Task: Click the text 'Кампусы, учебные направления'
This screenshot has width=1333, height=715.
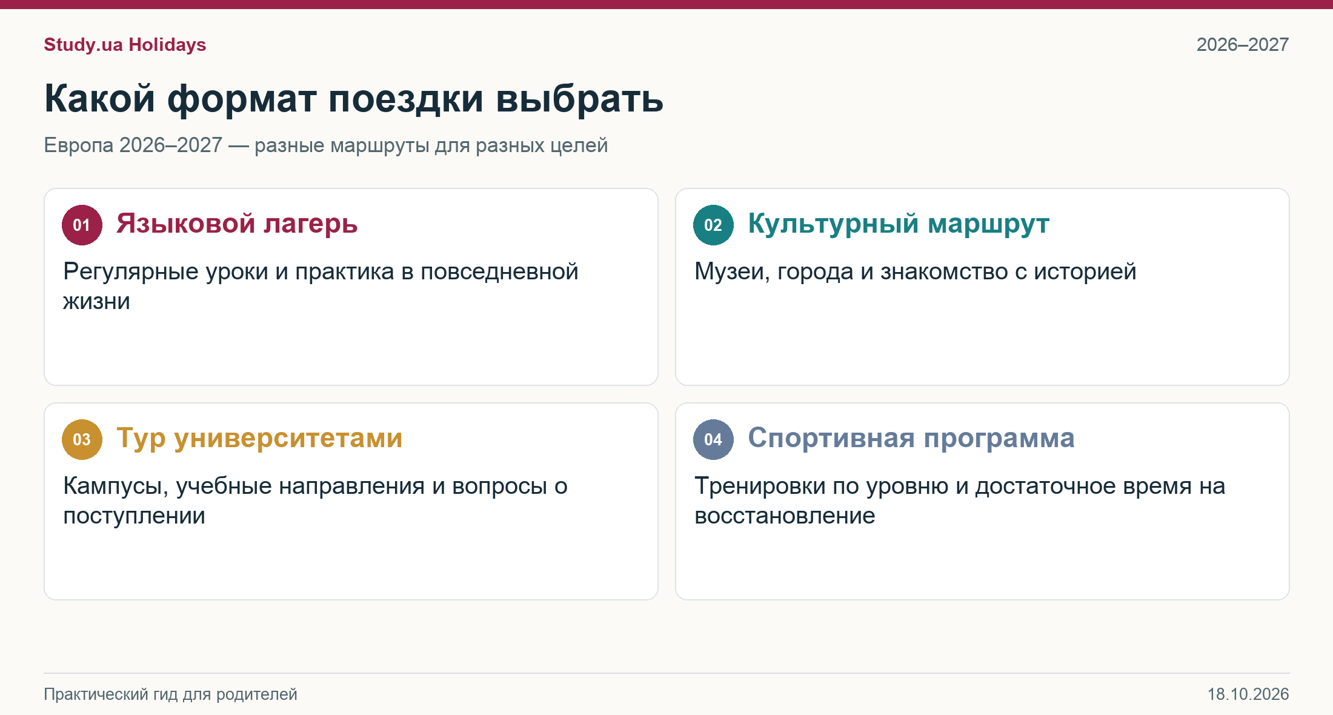Action: coord(244,486)
